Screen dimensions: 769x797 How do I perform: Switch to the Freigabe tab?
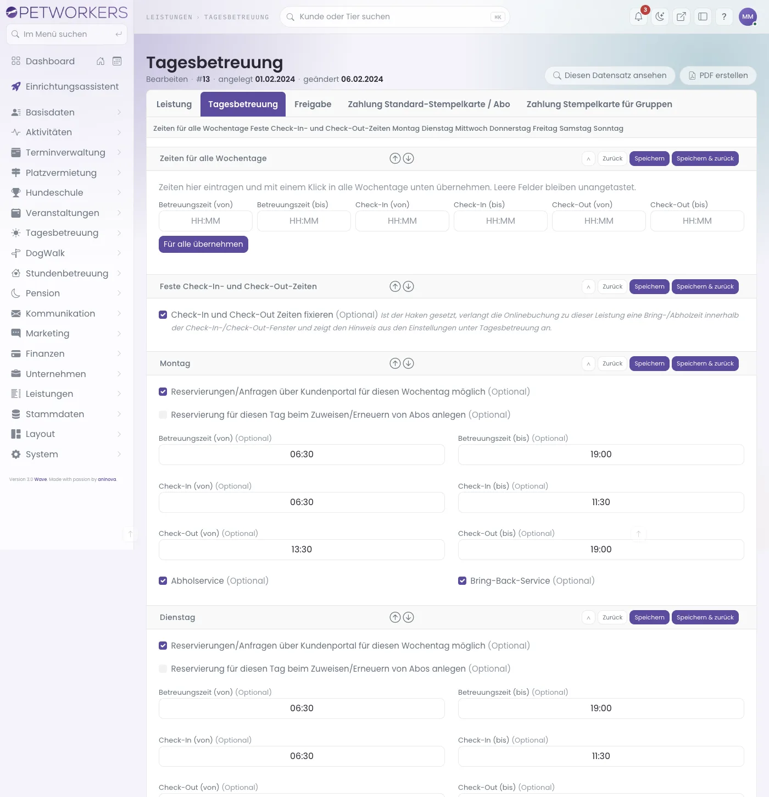point(313,104)
